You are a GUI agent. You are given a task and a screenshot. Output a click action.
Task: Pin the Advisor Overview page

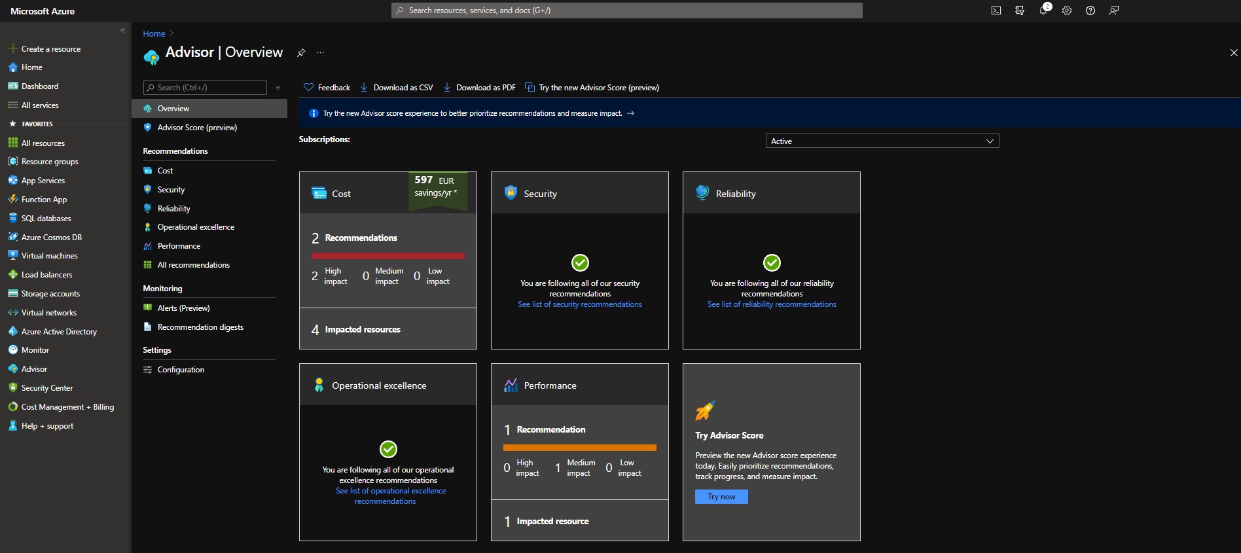click(x=301, y=53)
